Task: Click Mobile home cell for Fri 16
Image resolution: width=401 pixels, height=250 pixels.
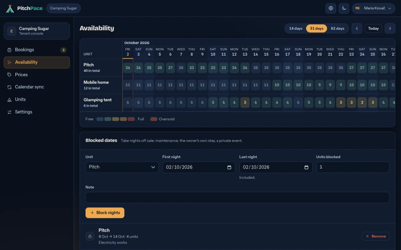Action: point(277,85)
